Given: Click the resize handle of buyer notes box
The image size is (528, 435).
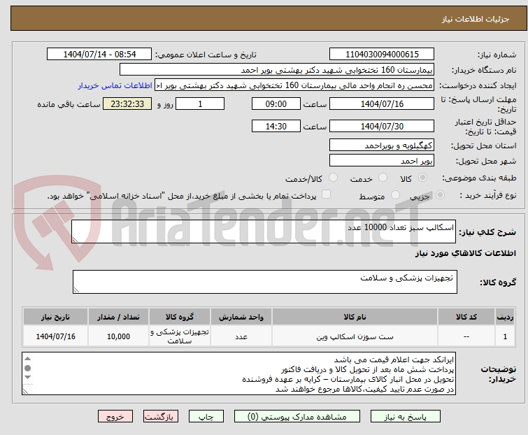Looking at the screenshot, I should pyautogui.click(x=26, y=391).
